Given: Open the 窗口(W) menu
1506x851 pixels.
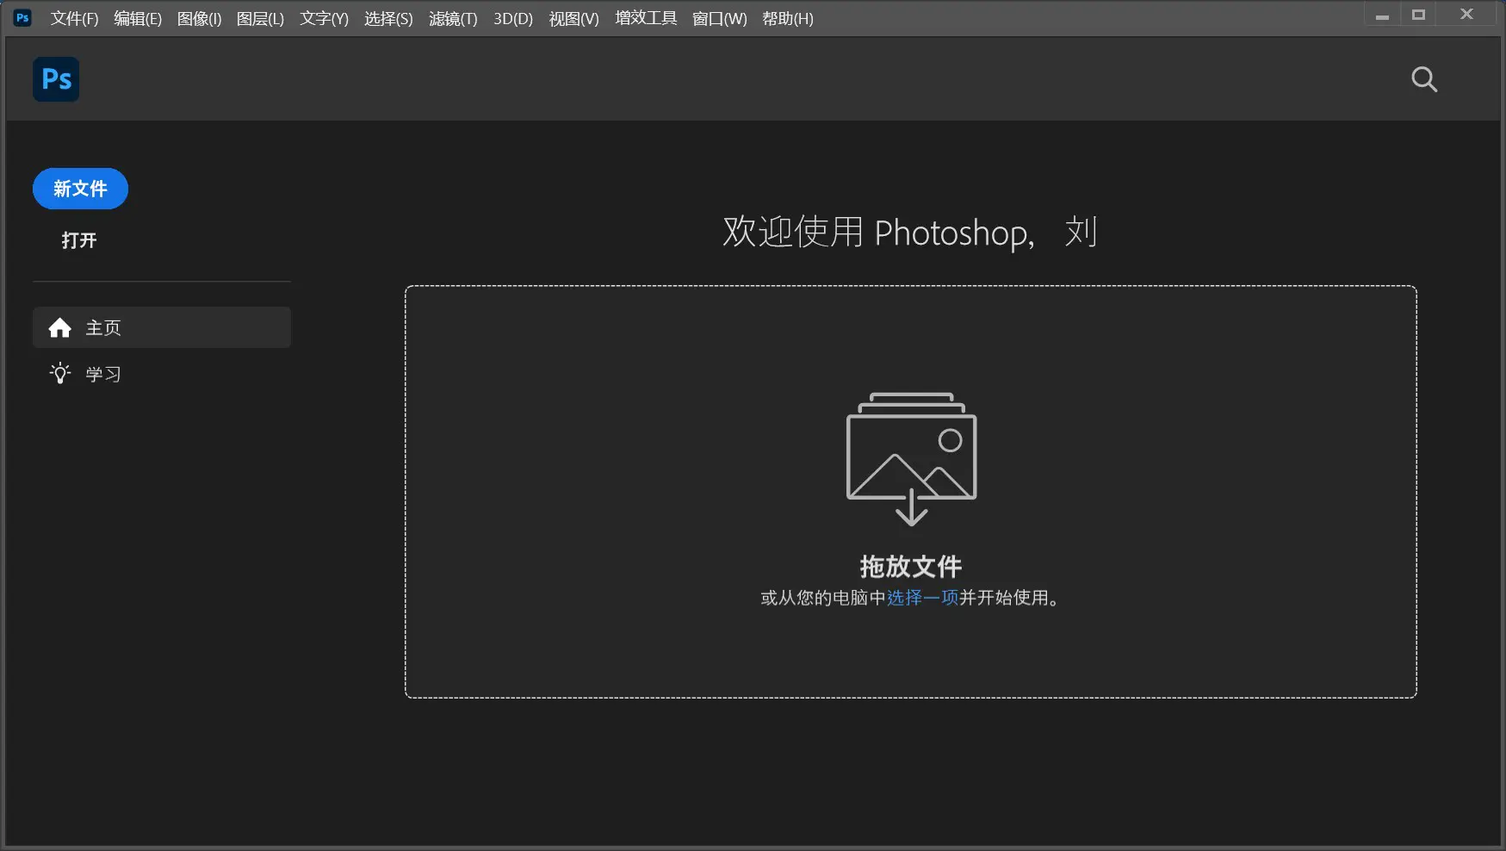Looking at the screenshot, I should point(719,18).
